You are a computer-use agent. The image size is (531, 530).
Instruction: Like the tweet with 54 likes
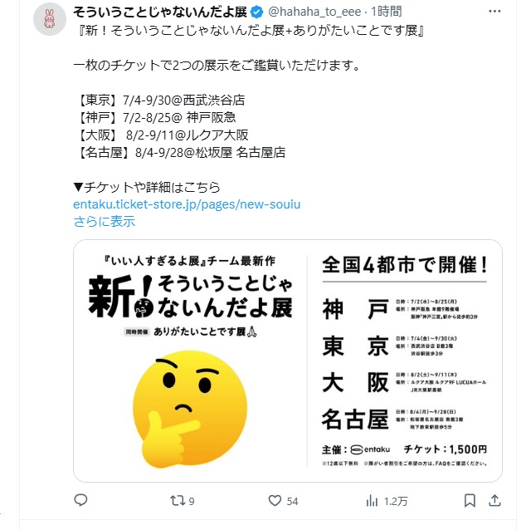tap(283, 501)
